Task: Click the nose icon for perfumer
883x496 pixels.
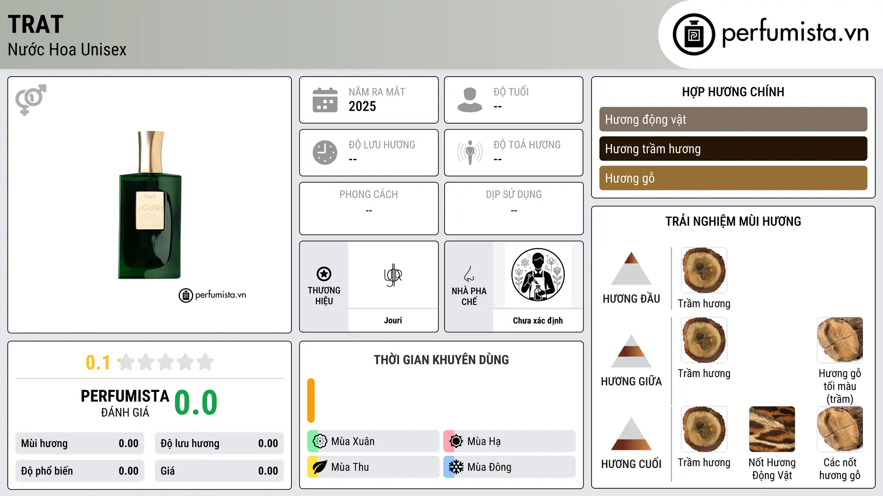Action: (469, 274)
